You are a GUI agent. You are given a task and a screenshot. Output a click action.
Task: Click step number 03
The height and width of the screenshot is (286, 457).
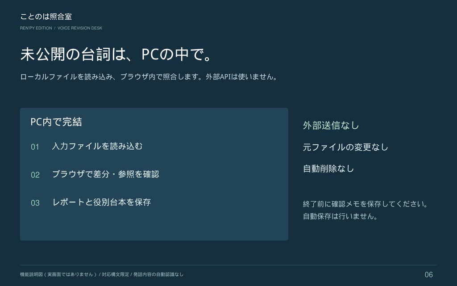35,203
